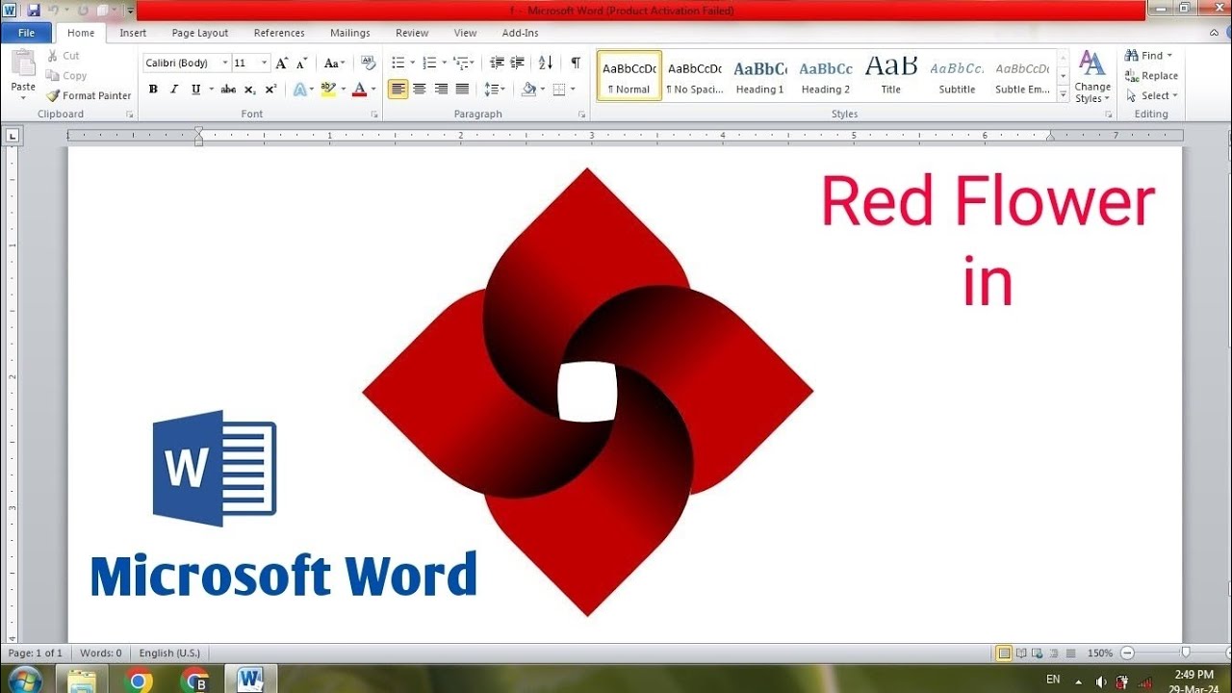Expand the bullets list dropdown

413,64
